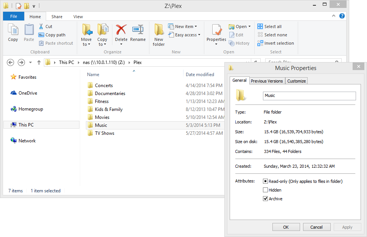
Task: Click the Paste clipboard icon
Action: (x=29, y=30)
